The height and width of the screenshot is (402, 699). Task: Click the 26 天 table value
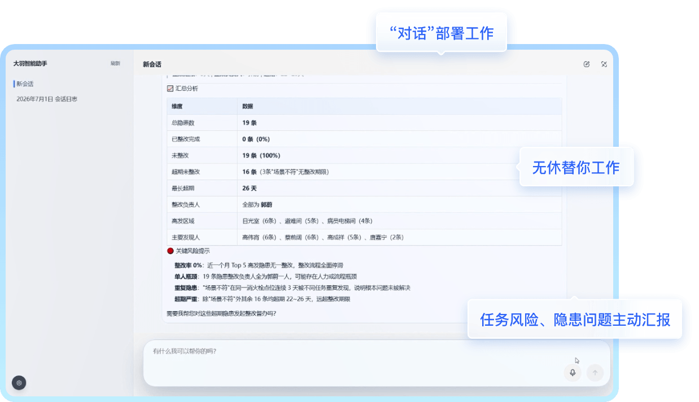[x=250, y=188]
